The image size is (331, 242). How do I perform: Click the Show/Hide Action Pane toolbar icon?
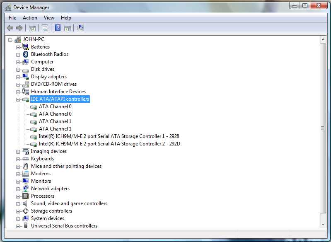(68, 28)
